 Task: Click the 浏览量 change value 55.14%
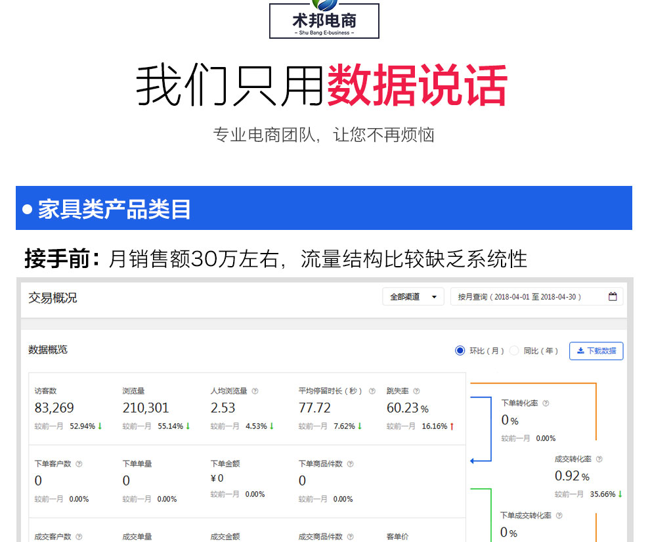(x=170, y=426)
